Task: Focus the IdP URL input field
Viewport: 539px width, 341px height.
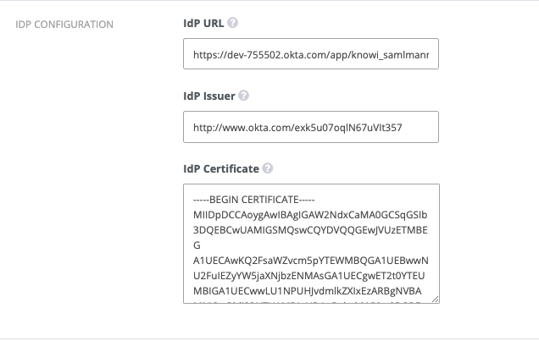Action: click(x=310, y=55)
